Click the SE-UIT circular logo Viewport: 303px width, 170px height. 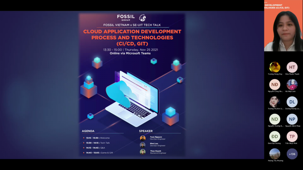click(142, 18)
